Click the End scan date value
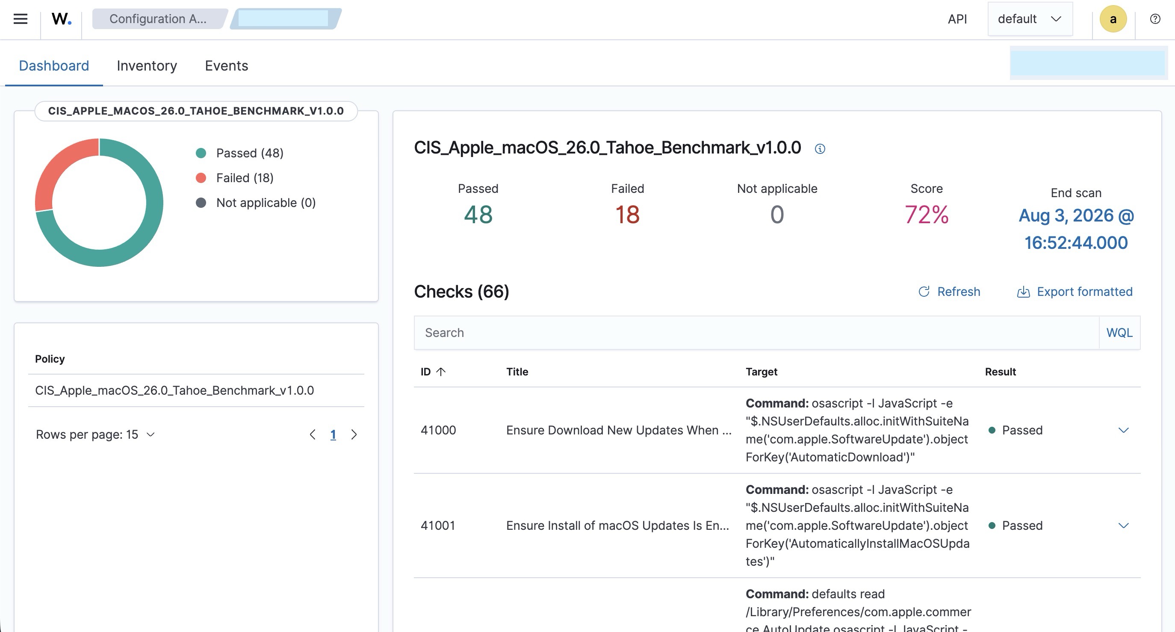 coord(1076,229)
